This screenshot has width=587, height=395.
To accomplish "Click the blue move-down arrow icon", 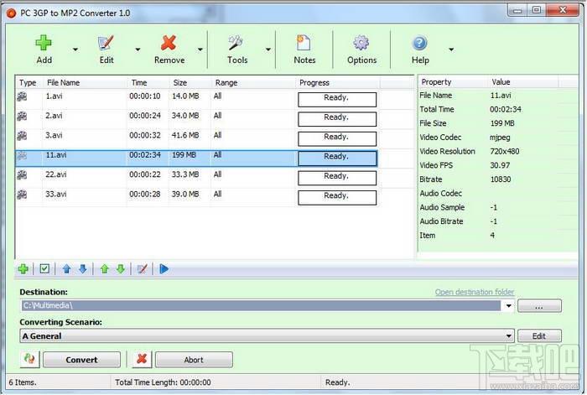I will tap(83, 269).
